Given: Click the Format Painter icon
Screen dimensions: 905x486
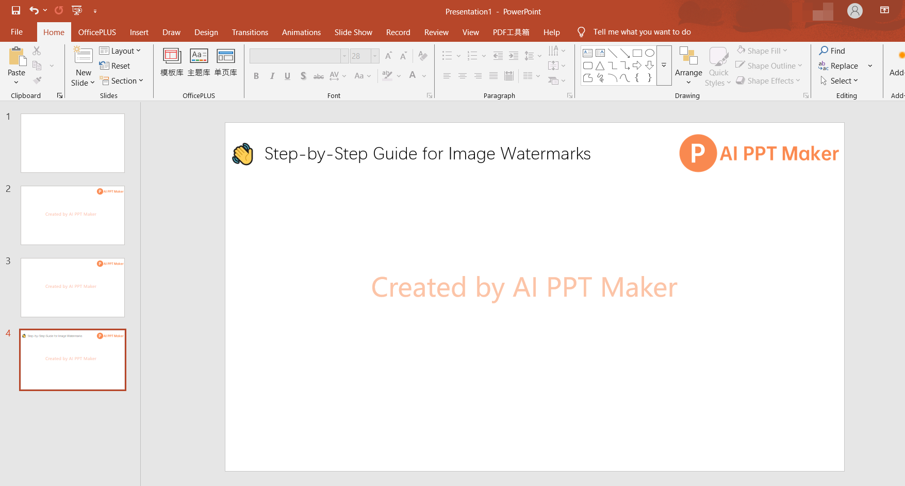Looking at the screenshot, I should tap(36, 80).
